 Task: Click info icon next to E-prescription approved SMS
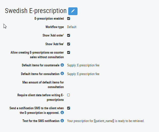[62, 112]
